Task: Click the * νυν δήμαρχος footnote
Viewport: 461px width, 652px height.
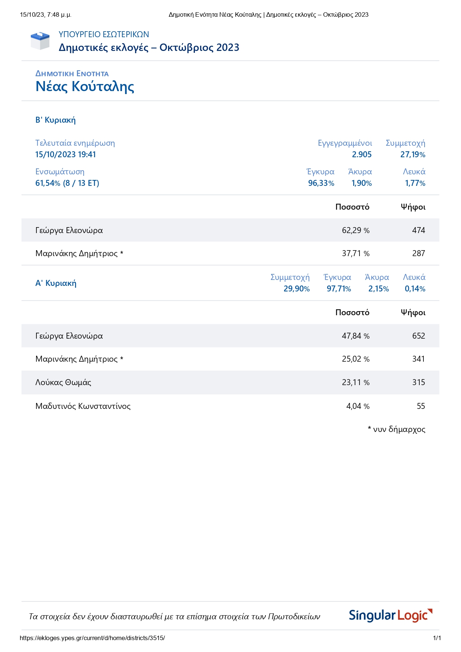Action: click(x=396, y=430)
